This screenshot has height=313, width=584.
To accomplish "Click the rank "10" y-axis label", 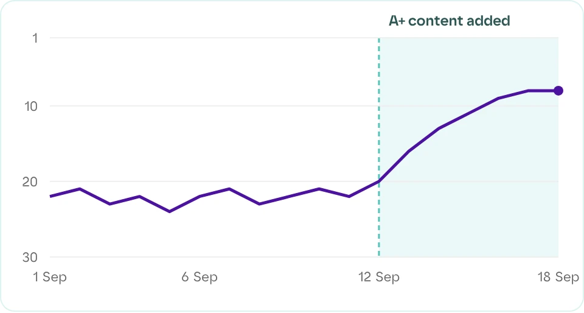I will coord(31,106).
